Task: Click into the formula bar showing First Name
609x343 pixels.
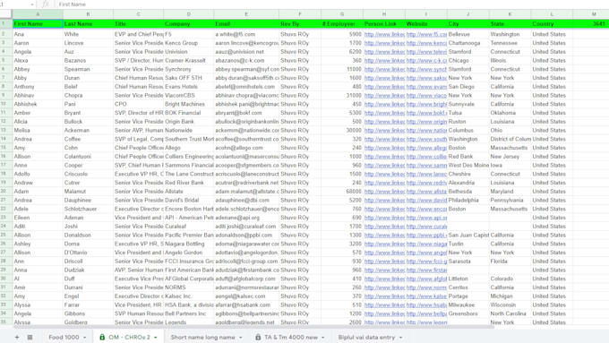Action: coord(330,4)
